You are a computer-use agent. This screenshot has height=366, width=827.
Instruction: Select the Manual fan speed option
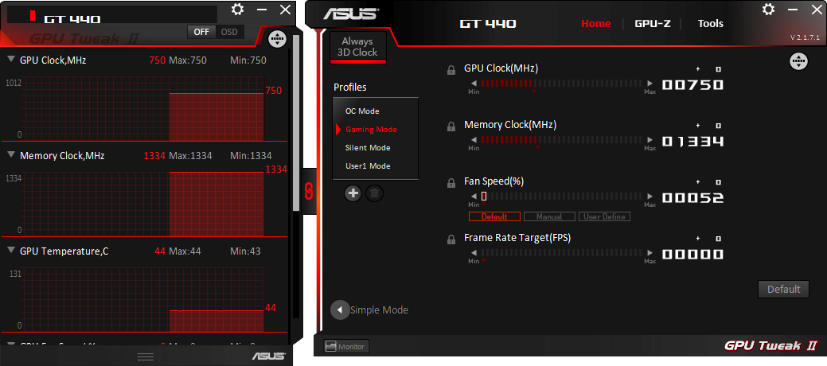click(549, 216)
